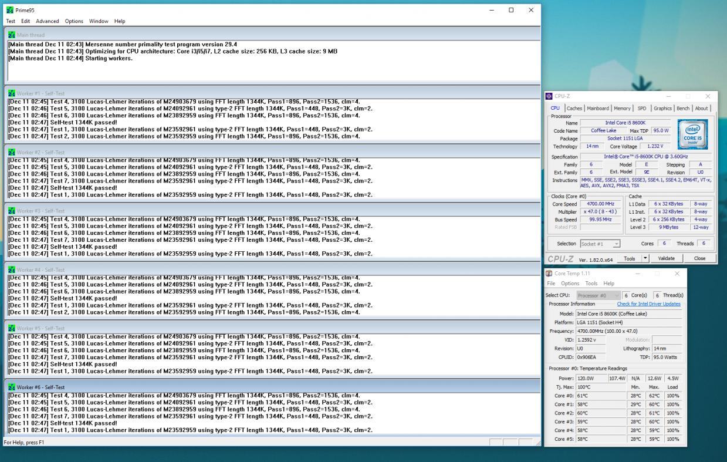This screenshot has width=727, height=462.
Task: Click the Close button in CPU-Z
Action: click(699, 258)
